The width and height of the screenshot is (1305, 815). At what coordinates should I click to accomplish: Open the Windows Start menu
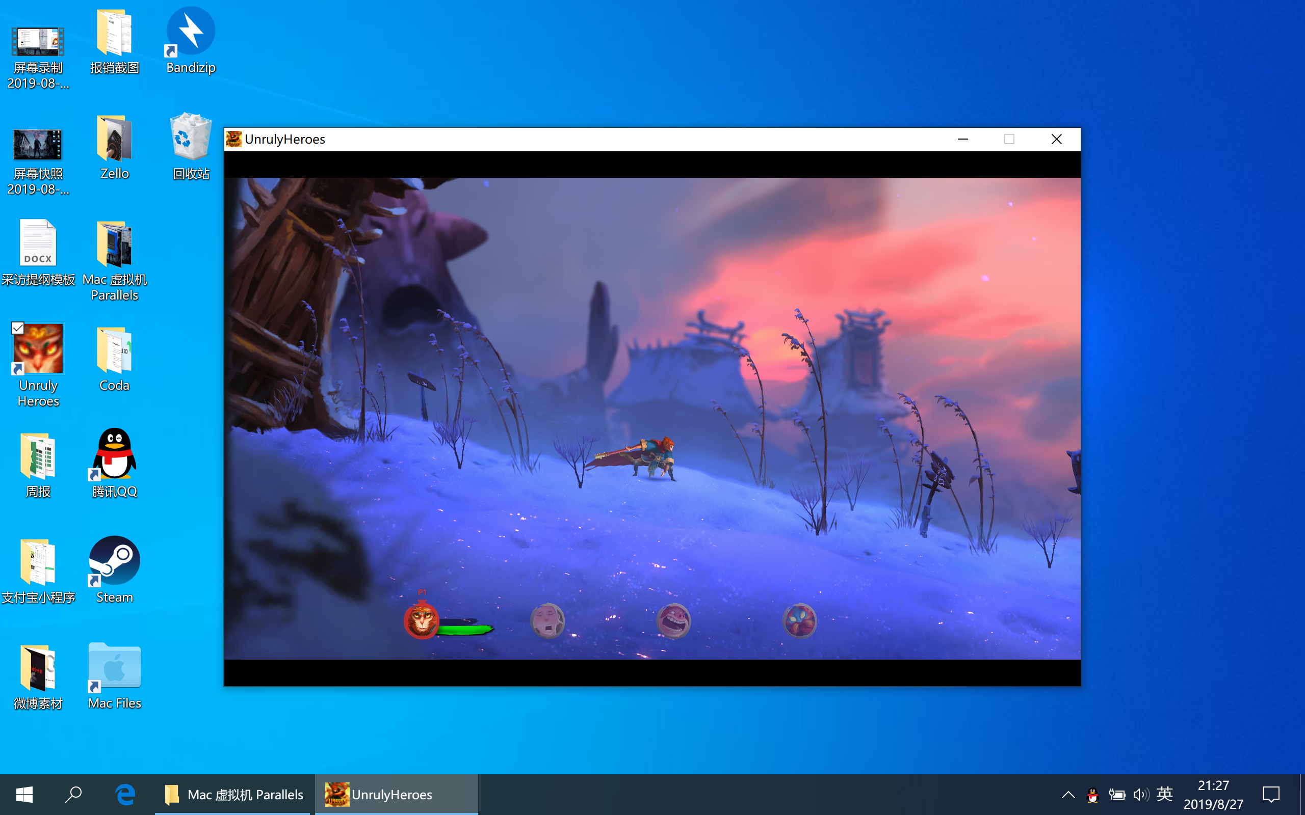[x=24, y=795]
